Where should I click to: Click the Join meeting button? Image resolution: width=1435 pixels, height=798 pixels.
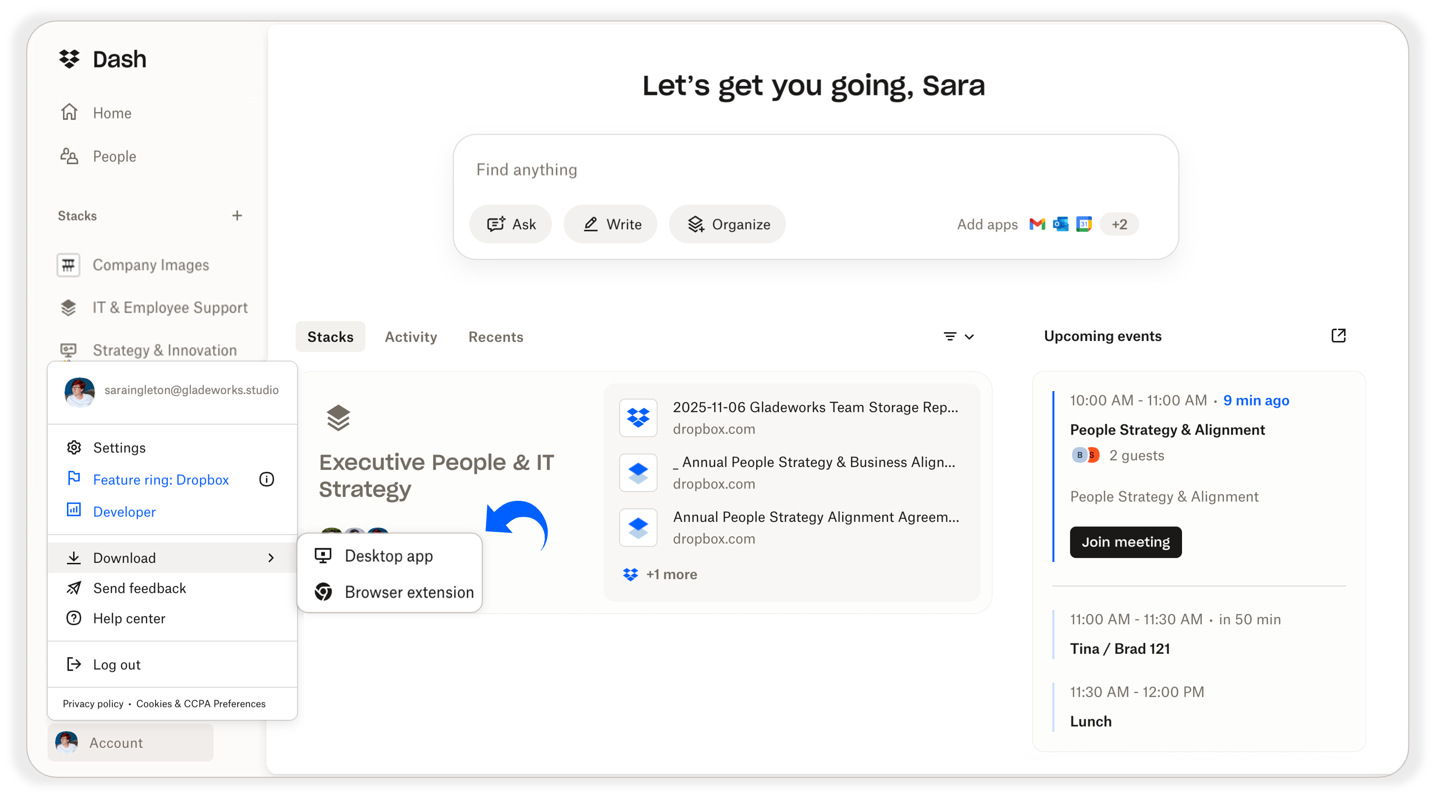click(x=1125, y=542)
